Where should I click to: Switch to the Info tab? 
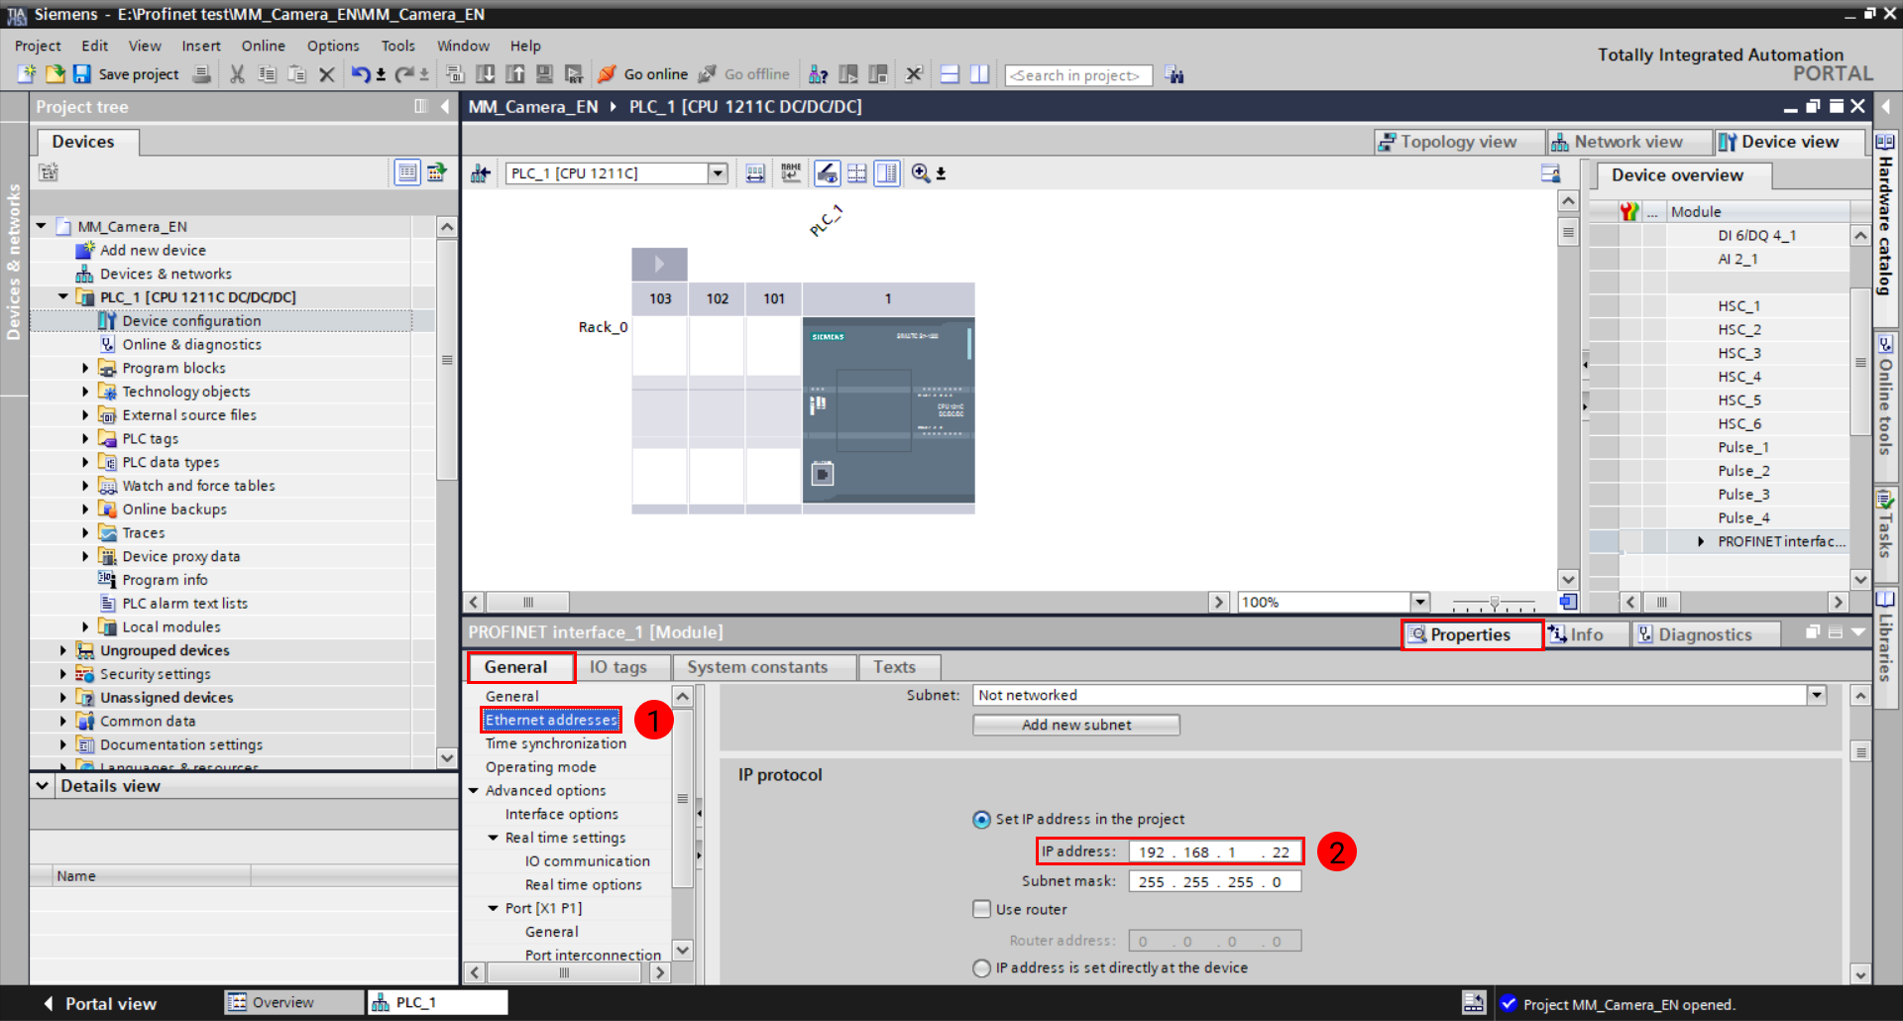click(x=1586, y=634)
